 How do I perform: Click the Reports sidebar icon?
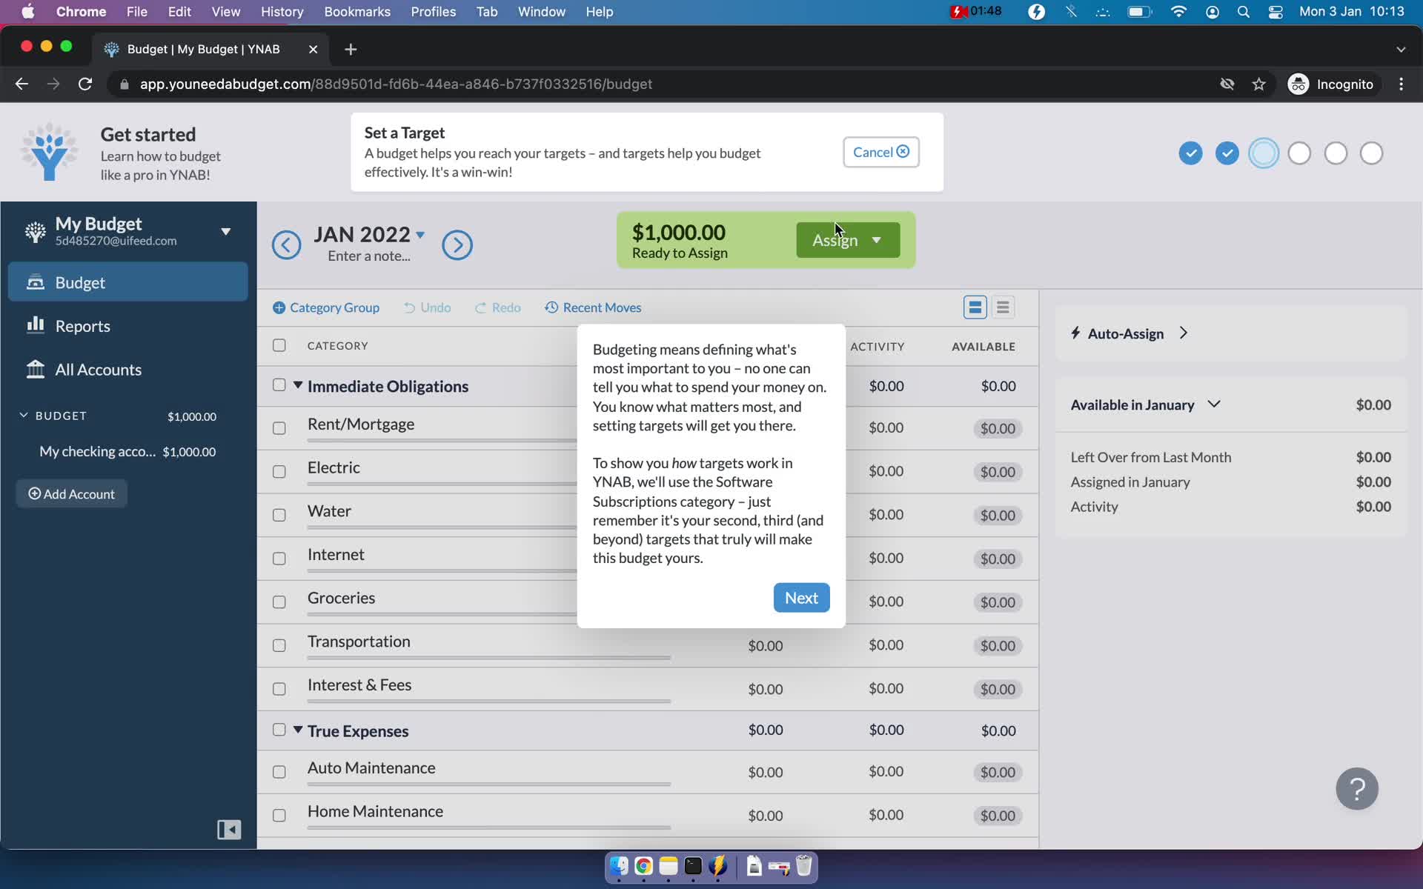[35, 324]
